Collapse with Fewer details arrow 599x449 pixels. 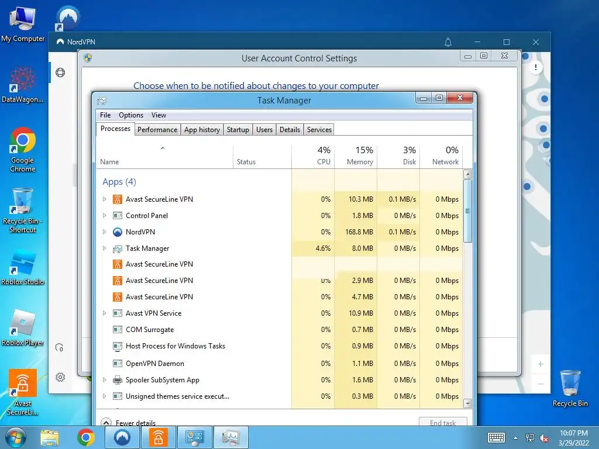pyautogui.click(x=106, y=422)
